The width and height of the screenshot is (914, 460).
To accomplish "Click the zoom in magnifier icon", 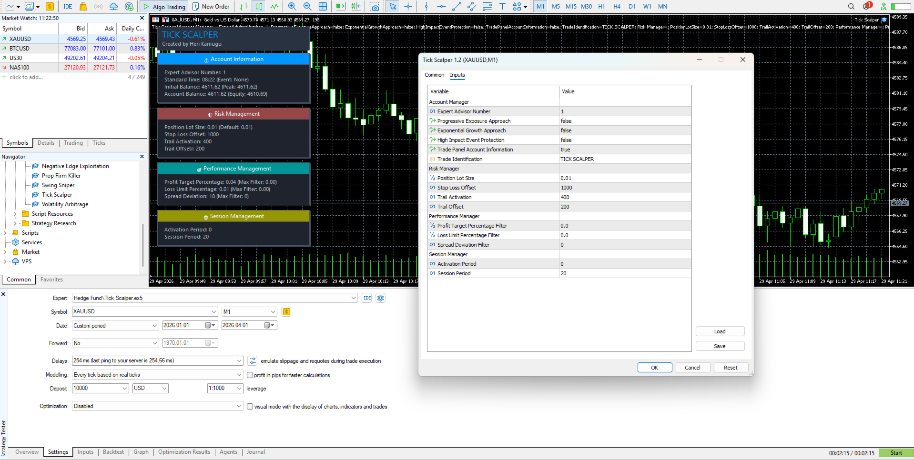I will [x=292, y=7].
